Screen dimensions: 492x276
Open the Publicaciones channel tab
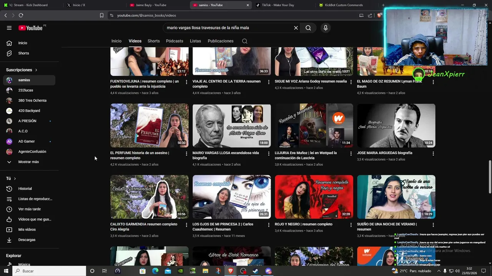pyautogui.click(x=221, y=41)
